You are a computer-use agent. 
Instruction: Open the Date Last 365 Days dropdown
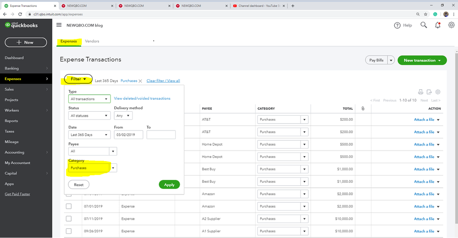[89, 135]
